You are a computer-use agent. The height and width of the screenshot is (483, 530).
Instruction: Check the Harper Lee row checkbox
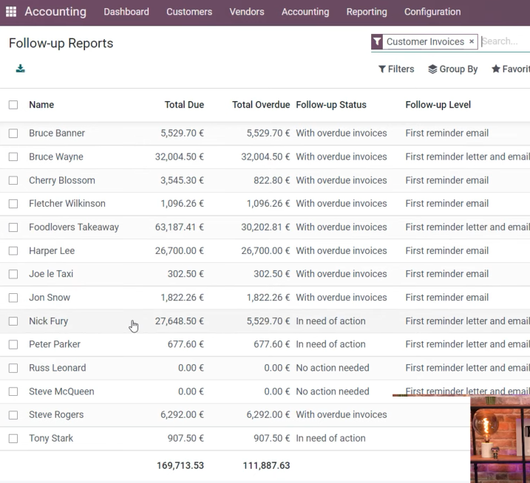pyautogui.click(x=13, y=250)
